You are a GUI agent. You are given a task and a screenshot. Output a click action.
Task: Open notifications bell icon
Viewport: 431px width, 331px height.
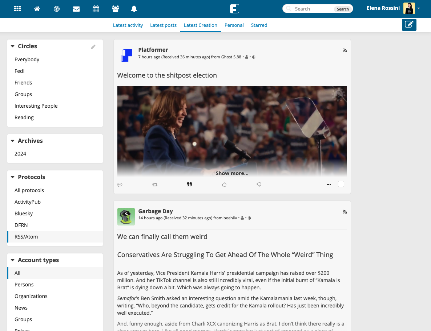coord(134,9)
